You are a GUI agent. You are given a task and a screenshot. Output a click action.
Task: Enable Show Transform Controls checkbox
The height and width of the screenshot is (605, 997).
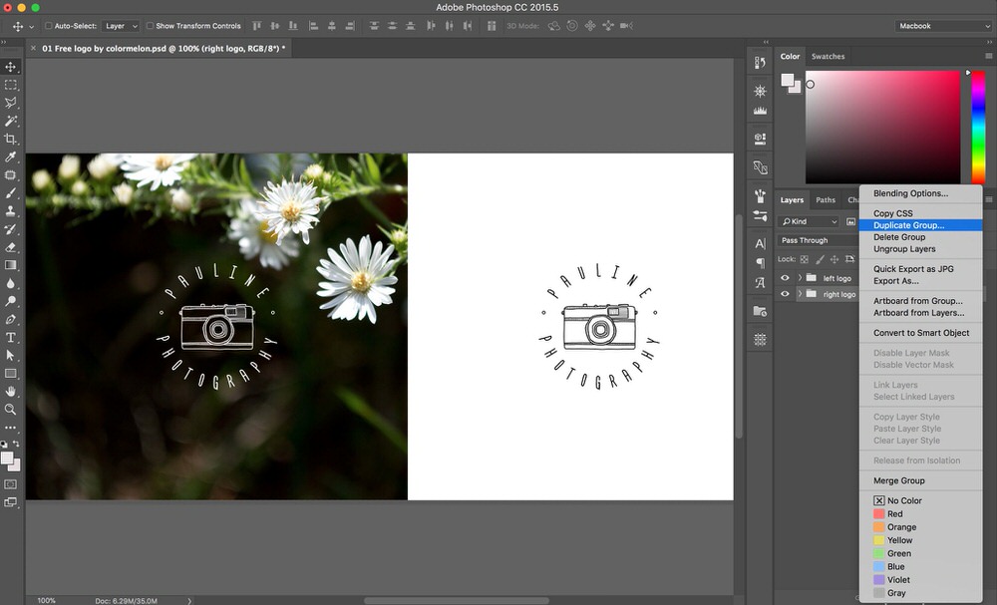point(151,26)
